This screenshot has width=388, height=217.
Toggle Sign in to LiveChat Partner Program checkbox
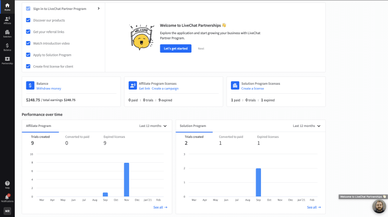pos(28,8)
